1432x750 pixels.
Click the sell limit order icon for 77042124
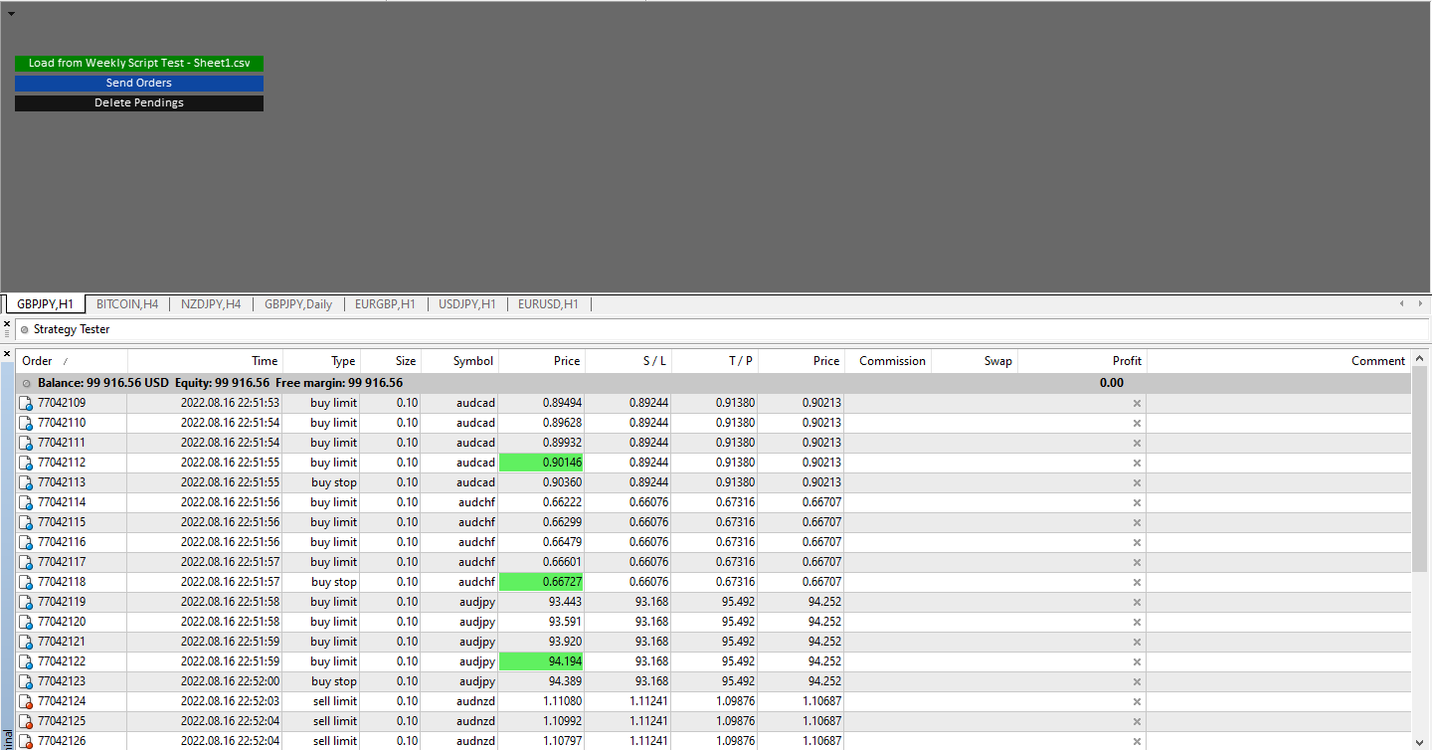click(x=26, y=701)
